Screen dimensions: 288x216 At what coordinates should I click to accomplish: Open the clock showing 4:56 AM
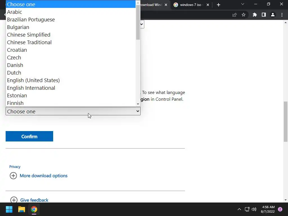(x=268, y=209)
